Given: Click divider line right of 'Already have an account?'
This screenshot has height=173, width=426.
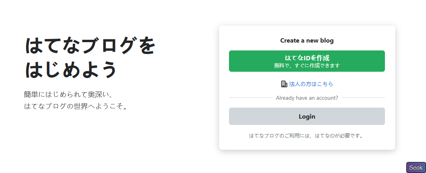Looking at the screenshot, I should [363, 98].
